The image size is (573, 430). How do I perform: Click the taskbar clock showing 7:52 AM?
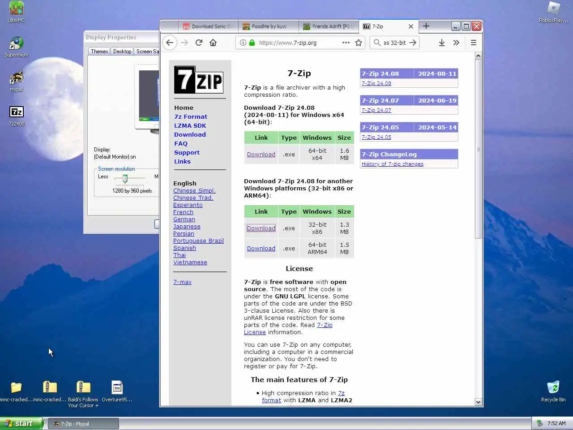[556, 423]
